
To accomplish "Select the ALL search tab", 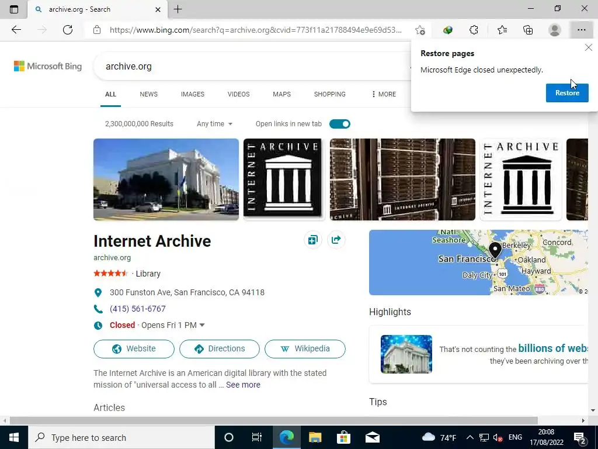I will (110, 94).
